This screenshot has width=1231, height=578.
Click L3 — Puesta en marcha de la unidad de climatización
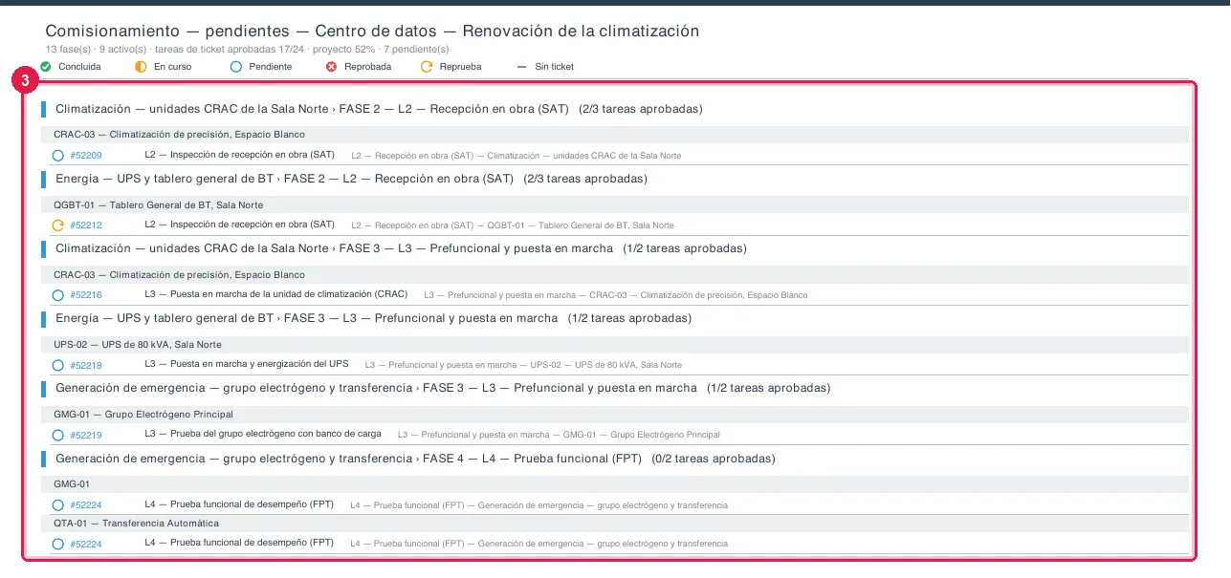coord(275,294)
